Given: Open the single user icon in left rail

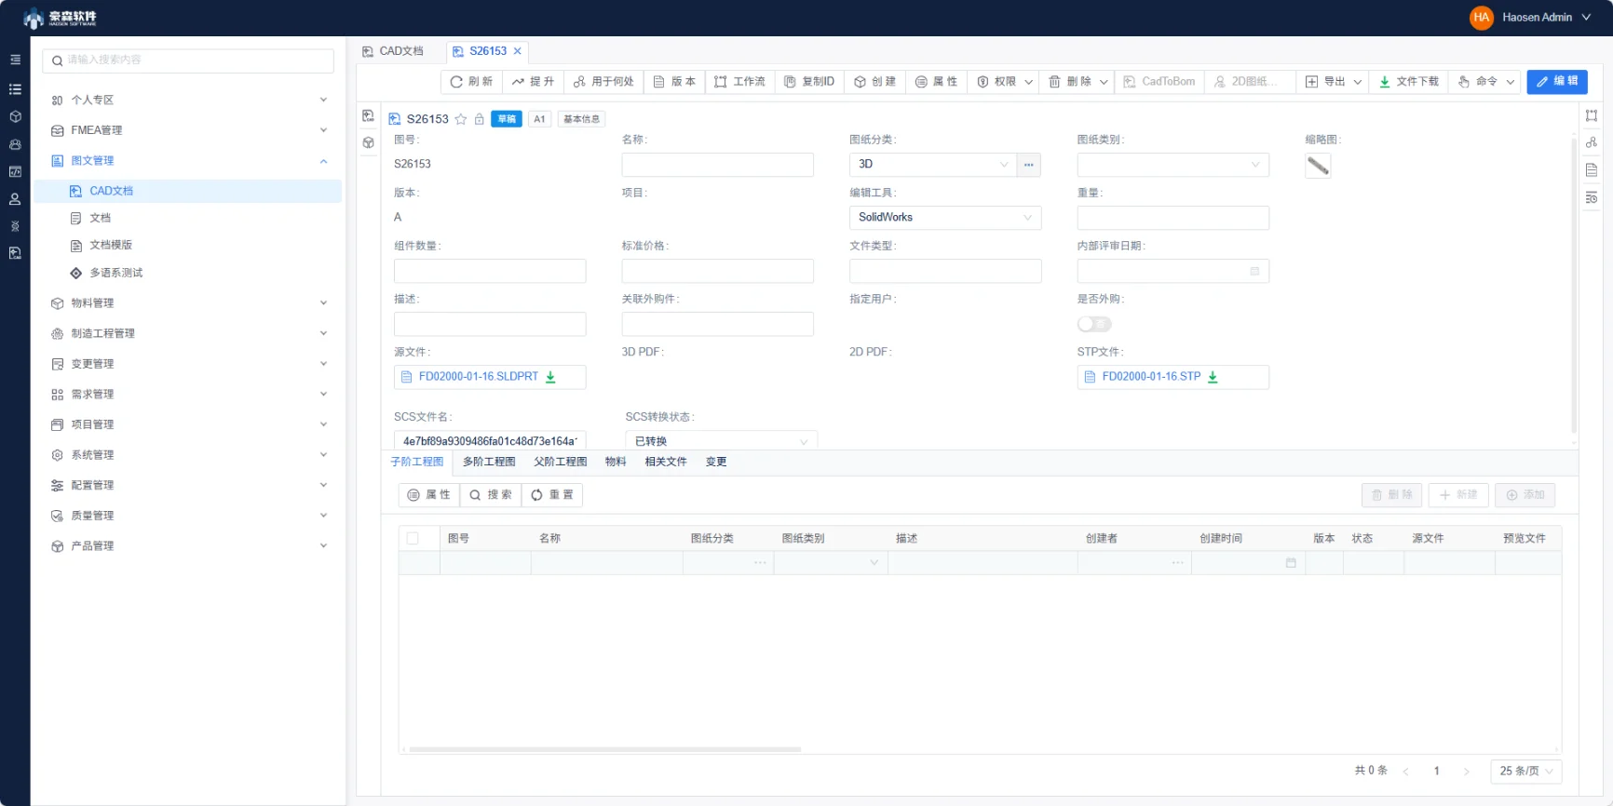Looking at the screenshot, I should click(15, 199).
